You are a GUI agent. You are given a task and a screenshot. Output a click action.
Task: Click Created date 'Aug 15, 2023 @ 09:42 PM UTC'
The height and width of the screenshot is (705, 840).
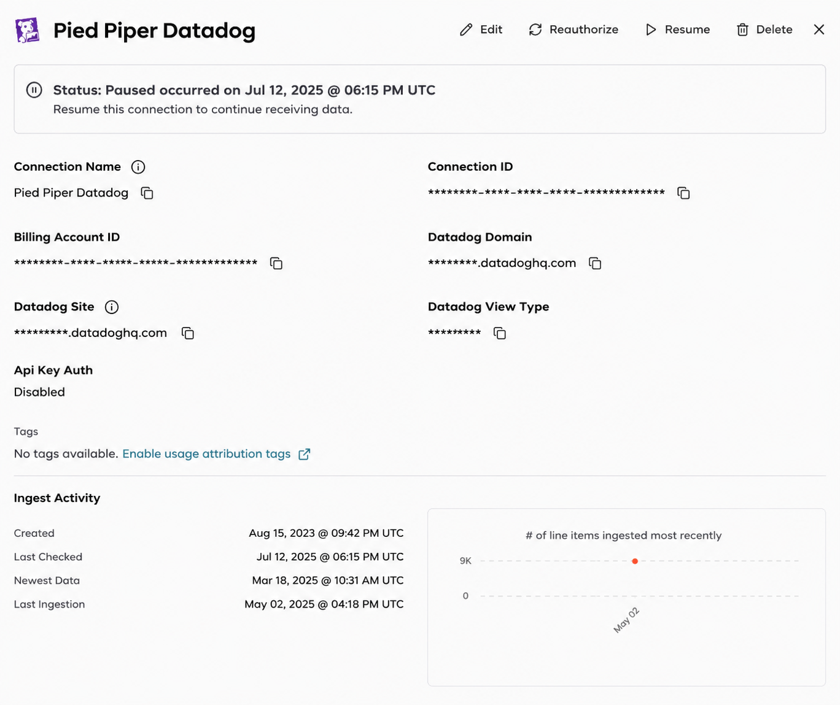coord(326,533)
